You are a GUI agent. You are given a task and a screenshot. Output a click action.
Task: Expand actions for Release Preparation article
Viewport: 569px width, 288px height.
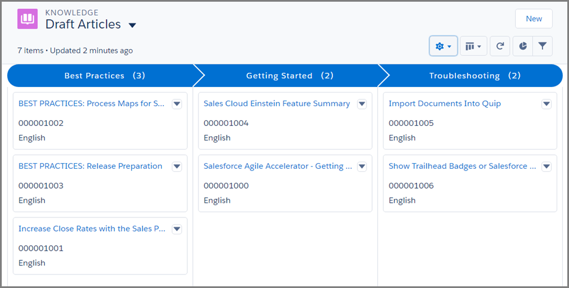[176, 167]
